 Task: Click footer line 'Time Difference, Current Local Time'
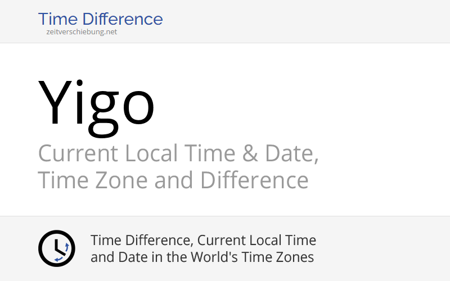[203, 241]
